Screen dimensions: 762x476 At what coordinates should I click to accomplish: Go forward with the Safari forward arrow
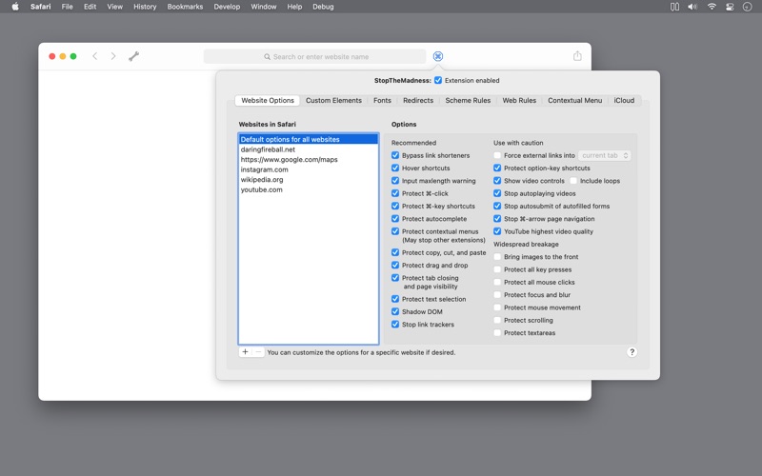113,56
